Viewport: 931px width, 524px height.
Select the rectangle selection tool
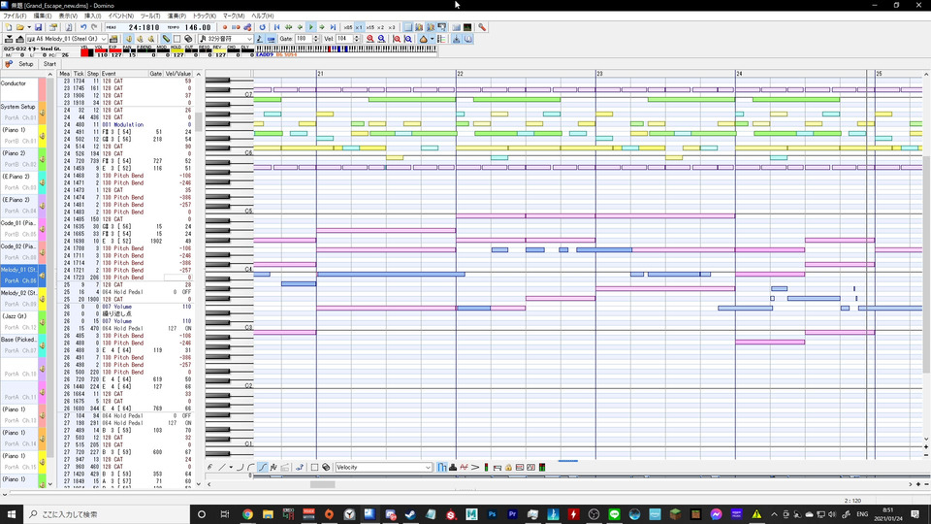177,39
